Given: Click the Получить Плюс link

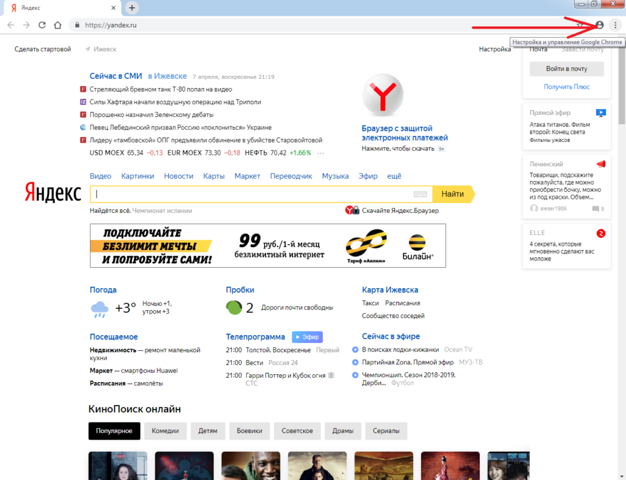Looking at the screenshot, I should coord(567,87).
